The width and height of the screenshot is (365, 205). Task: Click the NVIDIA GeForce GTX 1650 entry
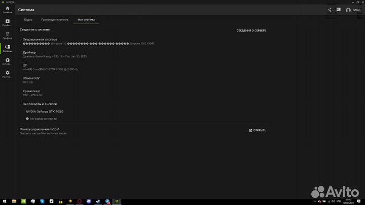coord(45,111)
